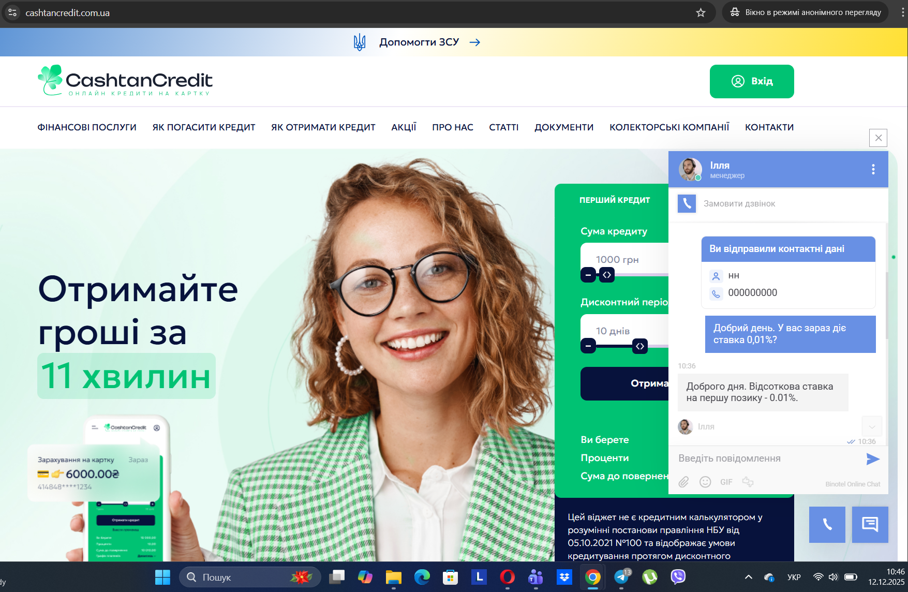Open the АКЦІЇ menu item

pos(404,127)
